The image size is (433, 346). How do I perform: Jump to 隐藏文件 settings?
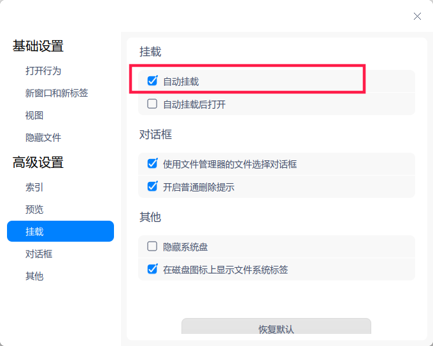click(43, 137)
